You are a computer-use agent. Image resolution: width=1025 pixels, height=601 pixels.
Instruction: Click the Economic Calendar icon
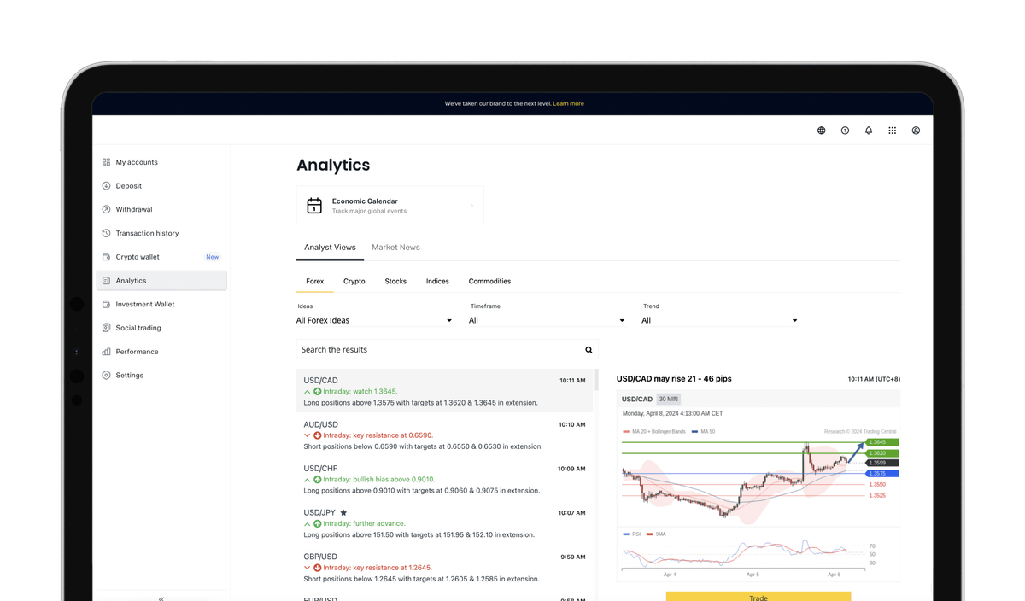tap(314, 206)
